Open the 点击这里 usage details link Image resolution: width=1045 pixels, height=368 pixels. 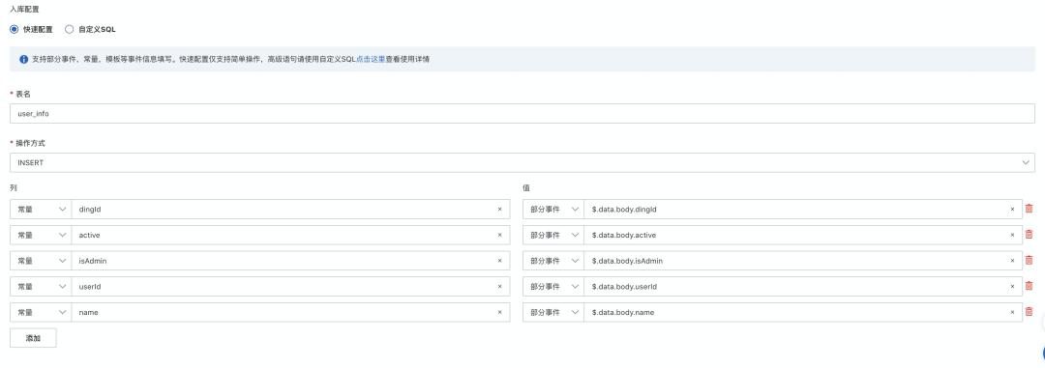click(371, 59)
